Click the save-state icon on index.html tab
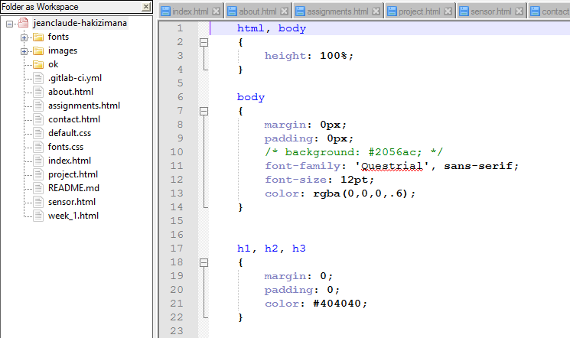The image size is (570, 338). coord(165,11)
